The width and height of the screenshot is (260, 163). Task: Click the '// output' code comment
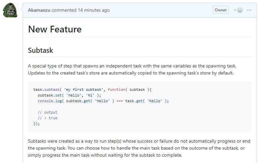coord(47,112)
